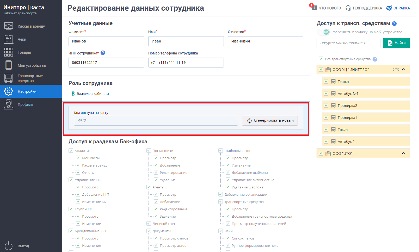Open Мои устройства phone icon
Screen dimensions: 419x252
click(9, 65)
